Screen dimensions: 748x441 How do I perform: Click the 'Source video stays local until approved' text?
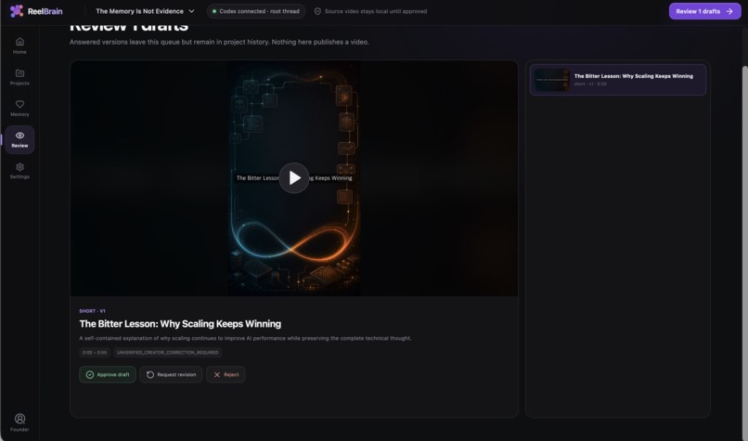[x=376, y=11]
